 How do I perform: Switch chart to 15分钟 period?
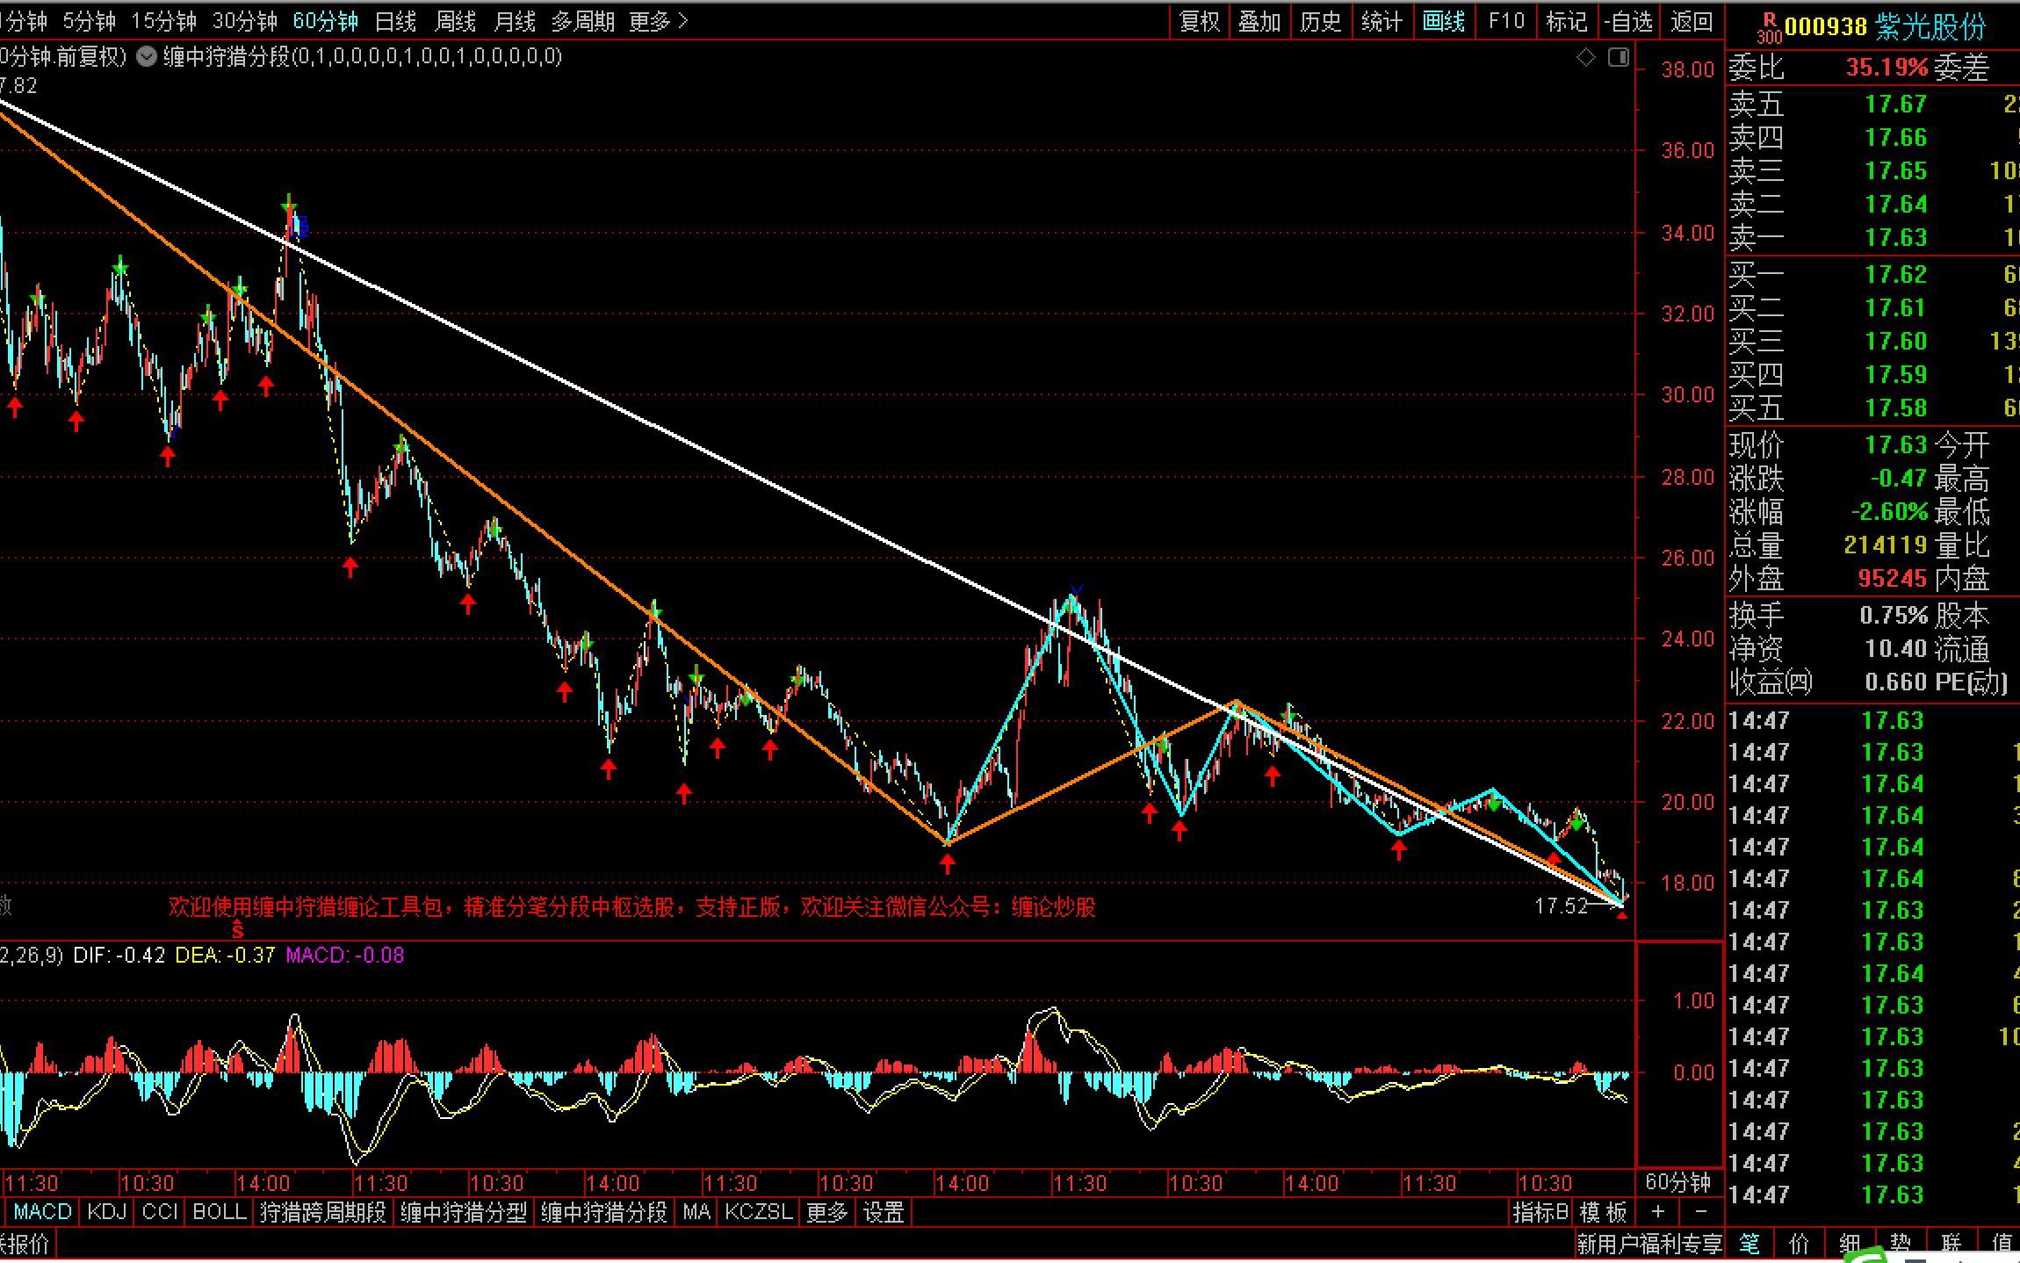pyautogui.click(x=163, y=21)
